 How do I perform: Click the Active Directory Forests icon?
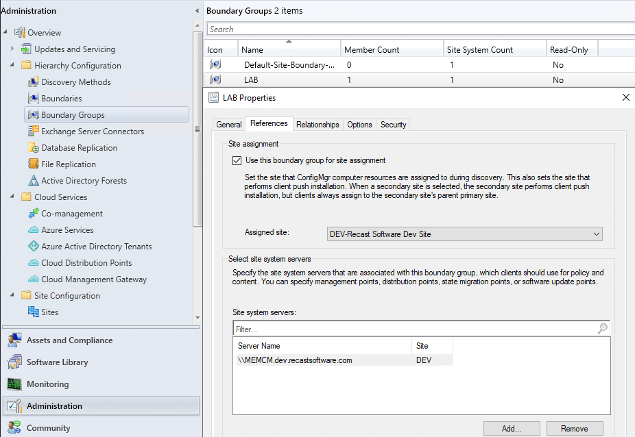pyautogui.click(x=34, y=181)
